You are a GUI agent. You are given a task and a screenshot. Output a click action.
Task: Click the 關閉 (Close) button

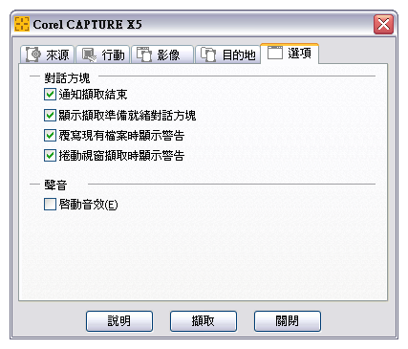[x=288, y=321]
